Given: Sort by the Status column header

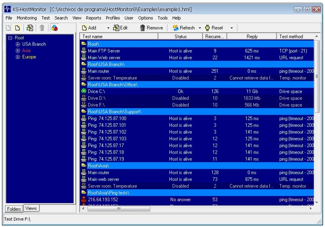Looking at the screenshot, I should point(180,37).
